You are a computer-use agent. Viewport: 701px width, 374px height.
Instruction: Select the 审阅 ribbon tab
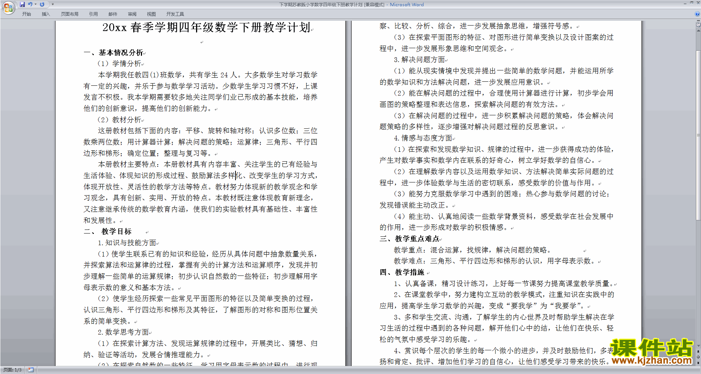click(x=132, y=14)
